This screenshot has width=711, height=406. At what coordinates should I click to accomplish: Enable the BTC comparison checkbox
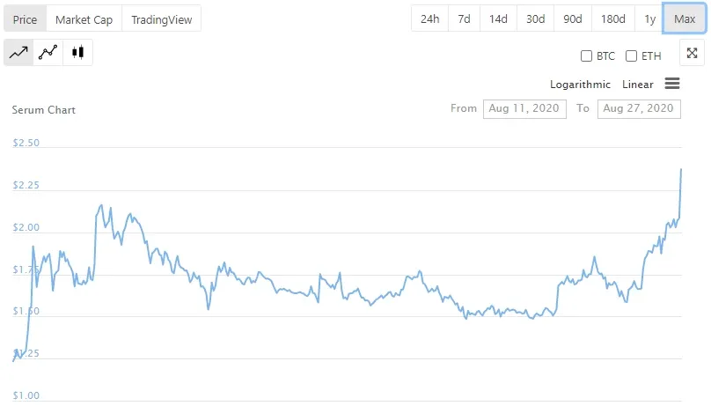point(586,55)
